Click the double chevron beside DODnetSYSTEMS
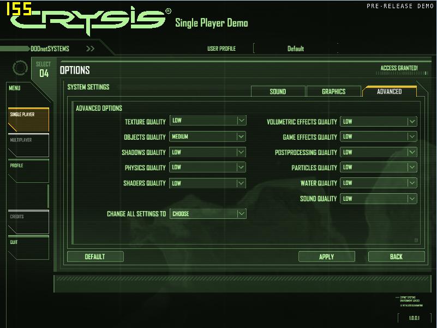Image resolution: width=437 pixels, height=328 pixels. tap(90, 49)
